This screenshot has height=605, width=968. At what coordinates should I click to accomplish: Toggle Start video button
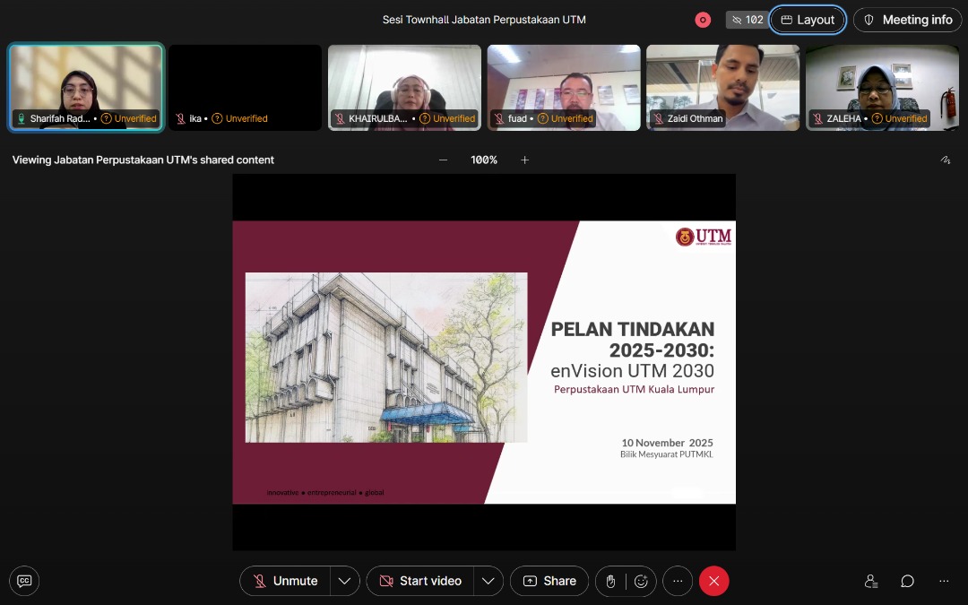419,581
